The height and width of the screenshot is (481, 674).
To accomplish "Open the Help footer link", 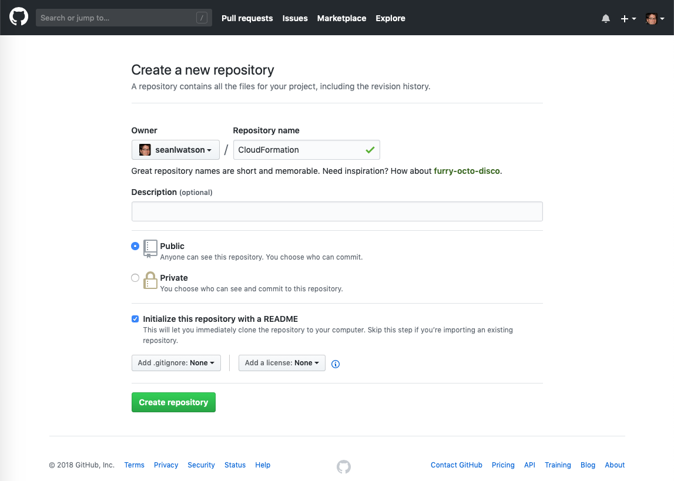I will [263, 465].
